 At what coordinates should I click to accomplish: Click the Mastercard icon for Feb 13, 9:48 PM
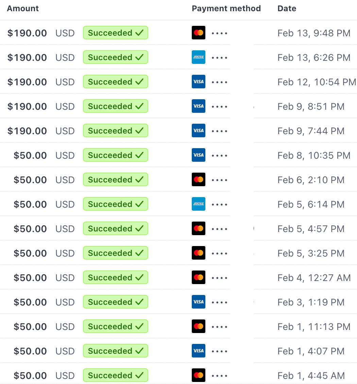coord(199,33)
